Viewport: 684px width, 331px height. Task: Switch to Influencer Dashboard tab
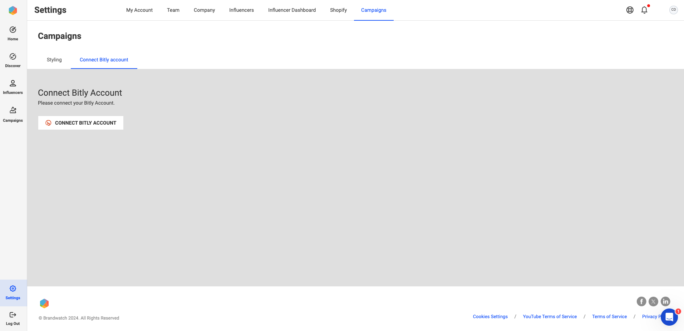[292, 10]
